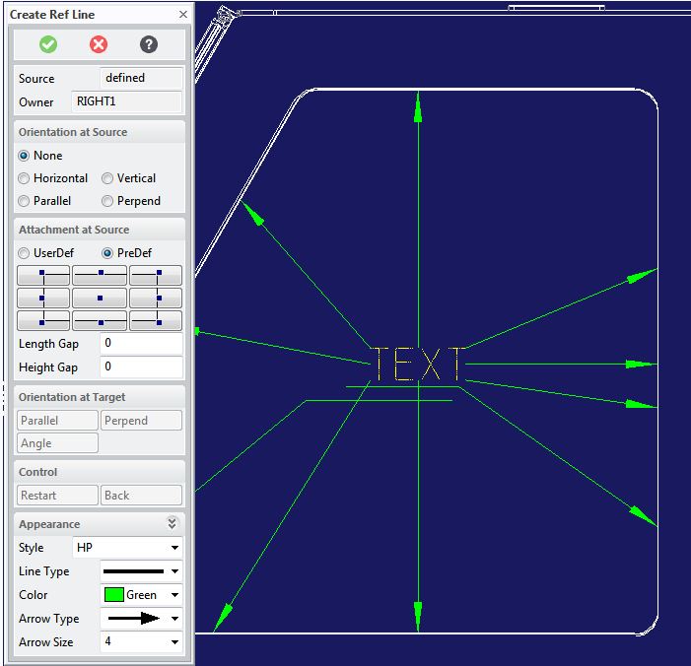The image size is (691, 666).
Task: Click the Parallel button under Orientation at Target
Action: click(58, 421)
